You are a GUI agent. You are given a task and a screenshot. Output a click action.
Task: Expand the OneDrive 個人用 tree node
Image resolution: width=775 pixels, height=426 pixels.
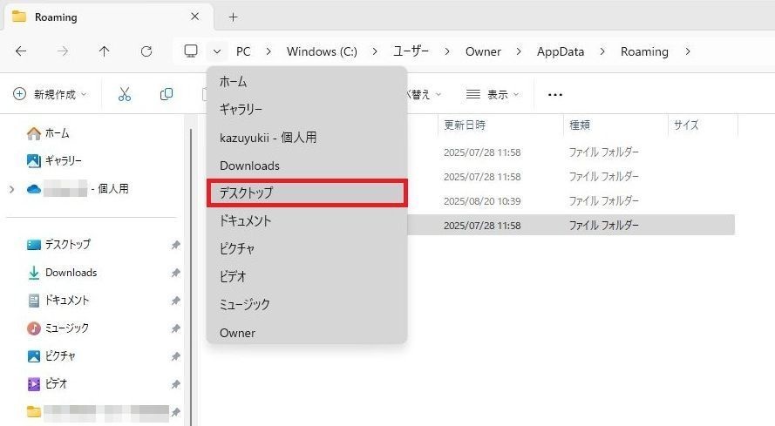click(11, 189)
